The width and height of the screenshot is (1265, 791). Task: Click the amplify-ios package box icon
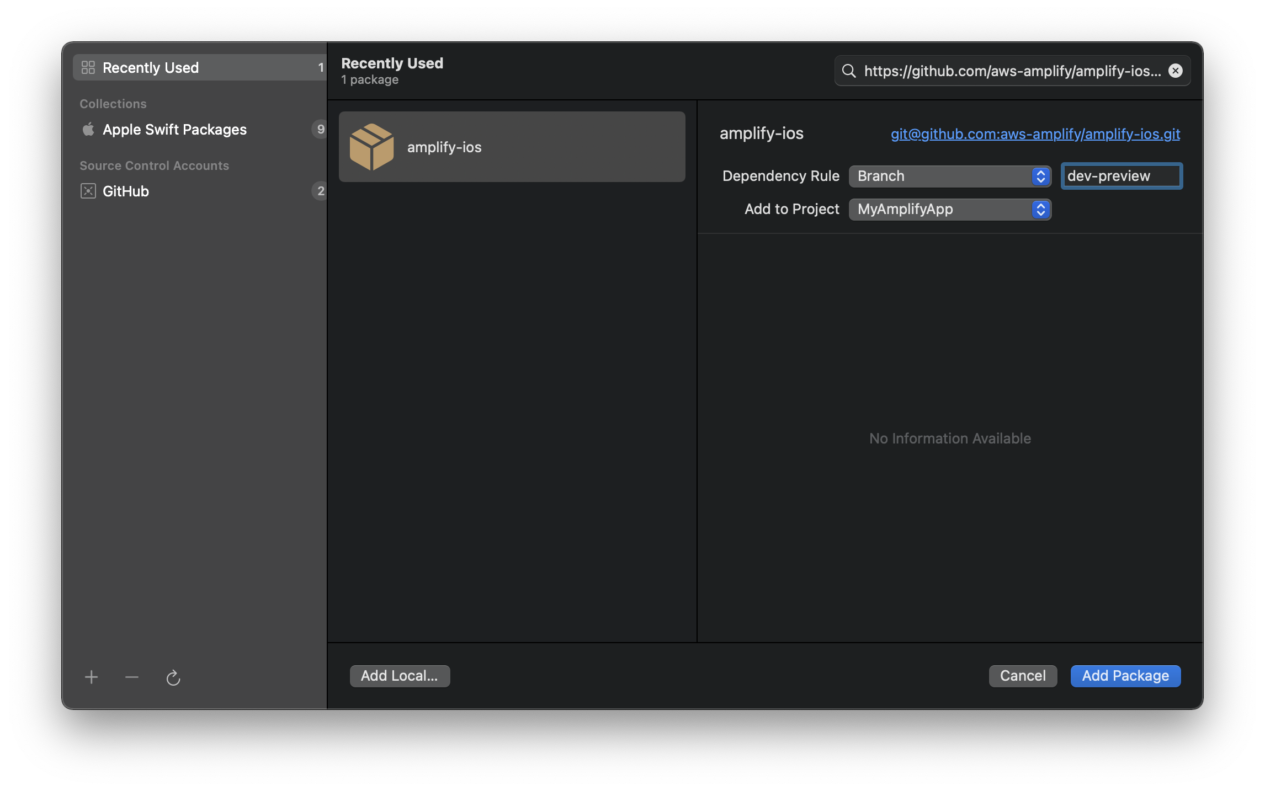pyautogui.click(x=371, y=147)
